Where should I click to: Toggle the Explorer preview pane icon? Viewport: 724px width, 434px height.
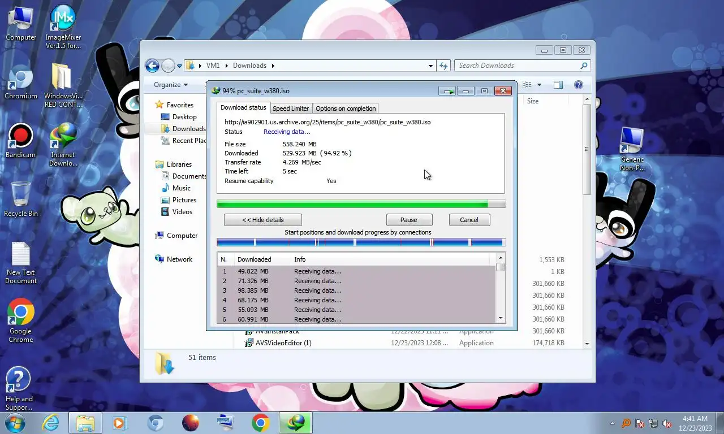coord(558,85)
